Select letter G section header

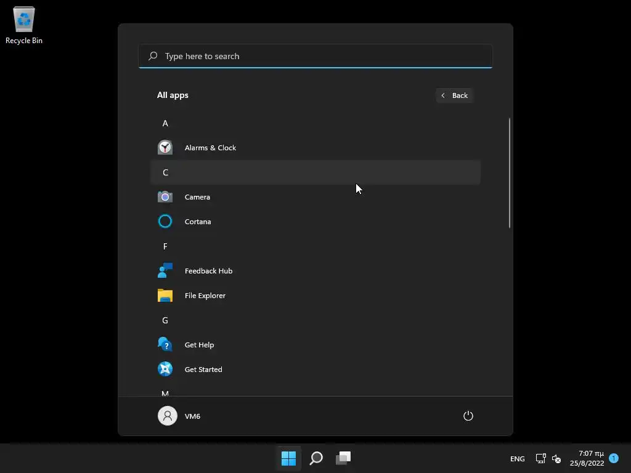tap(315, 320)
